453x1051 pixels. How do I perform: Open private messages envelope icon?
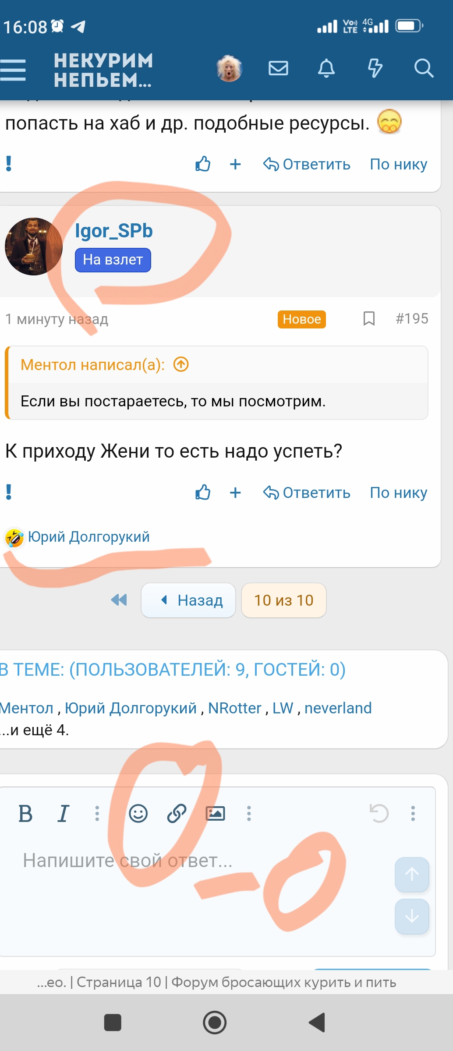tap(278, 68)
